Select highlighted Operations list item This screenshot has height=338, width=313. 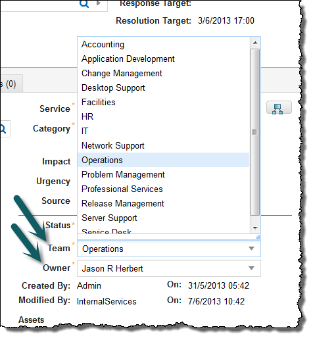(x=163, y=160)
